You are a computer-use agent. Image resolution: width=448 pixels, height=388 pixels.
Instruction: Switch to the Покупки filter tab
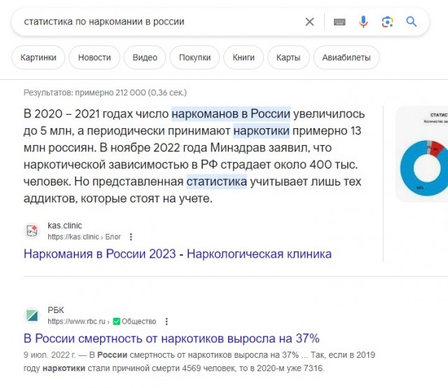(x=195, y=57)
